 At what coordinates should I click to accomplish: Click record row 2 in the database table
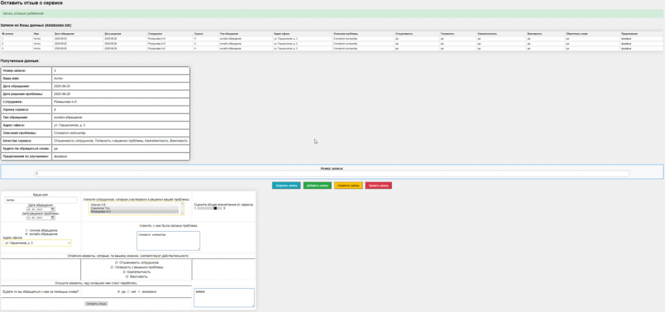(332, 44)
